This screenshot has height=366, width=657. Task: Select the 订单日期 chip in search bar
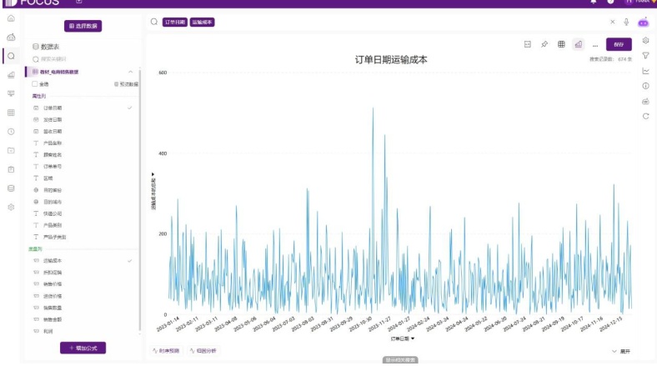(175, 23)
